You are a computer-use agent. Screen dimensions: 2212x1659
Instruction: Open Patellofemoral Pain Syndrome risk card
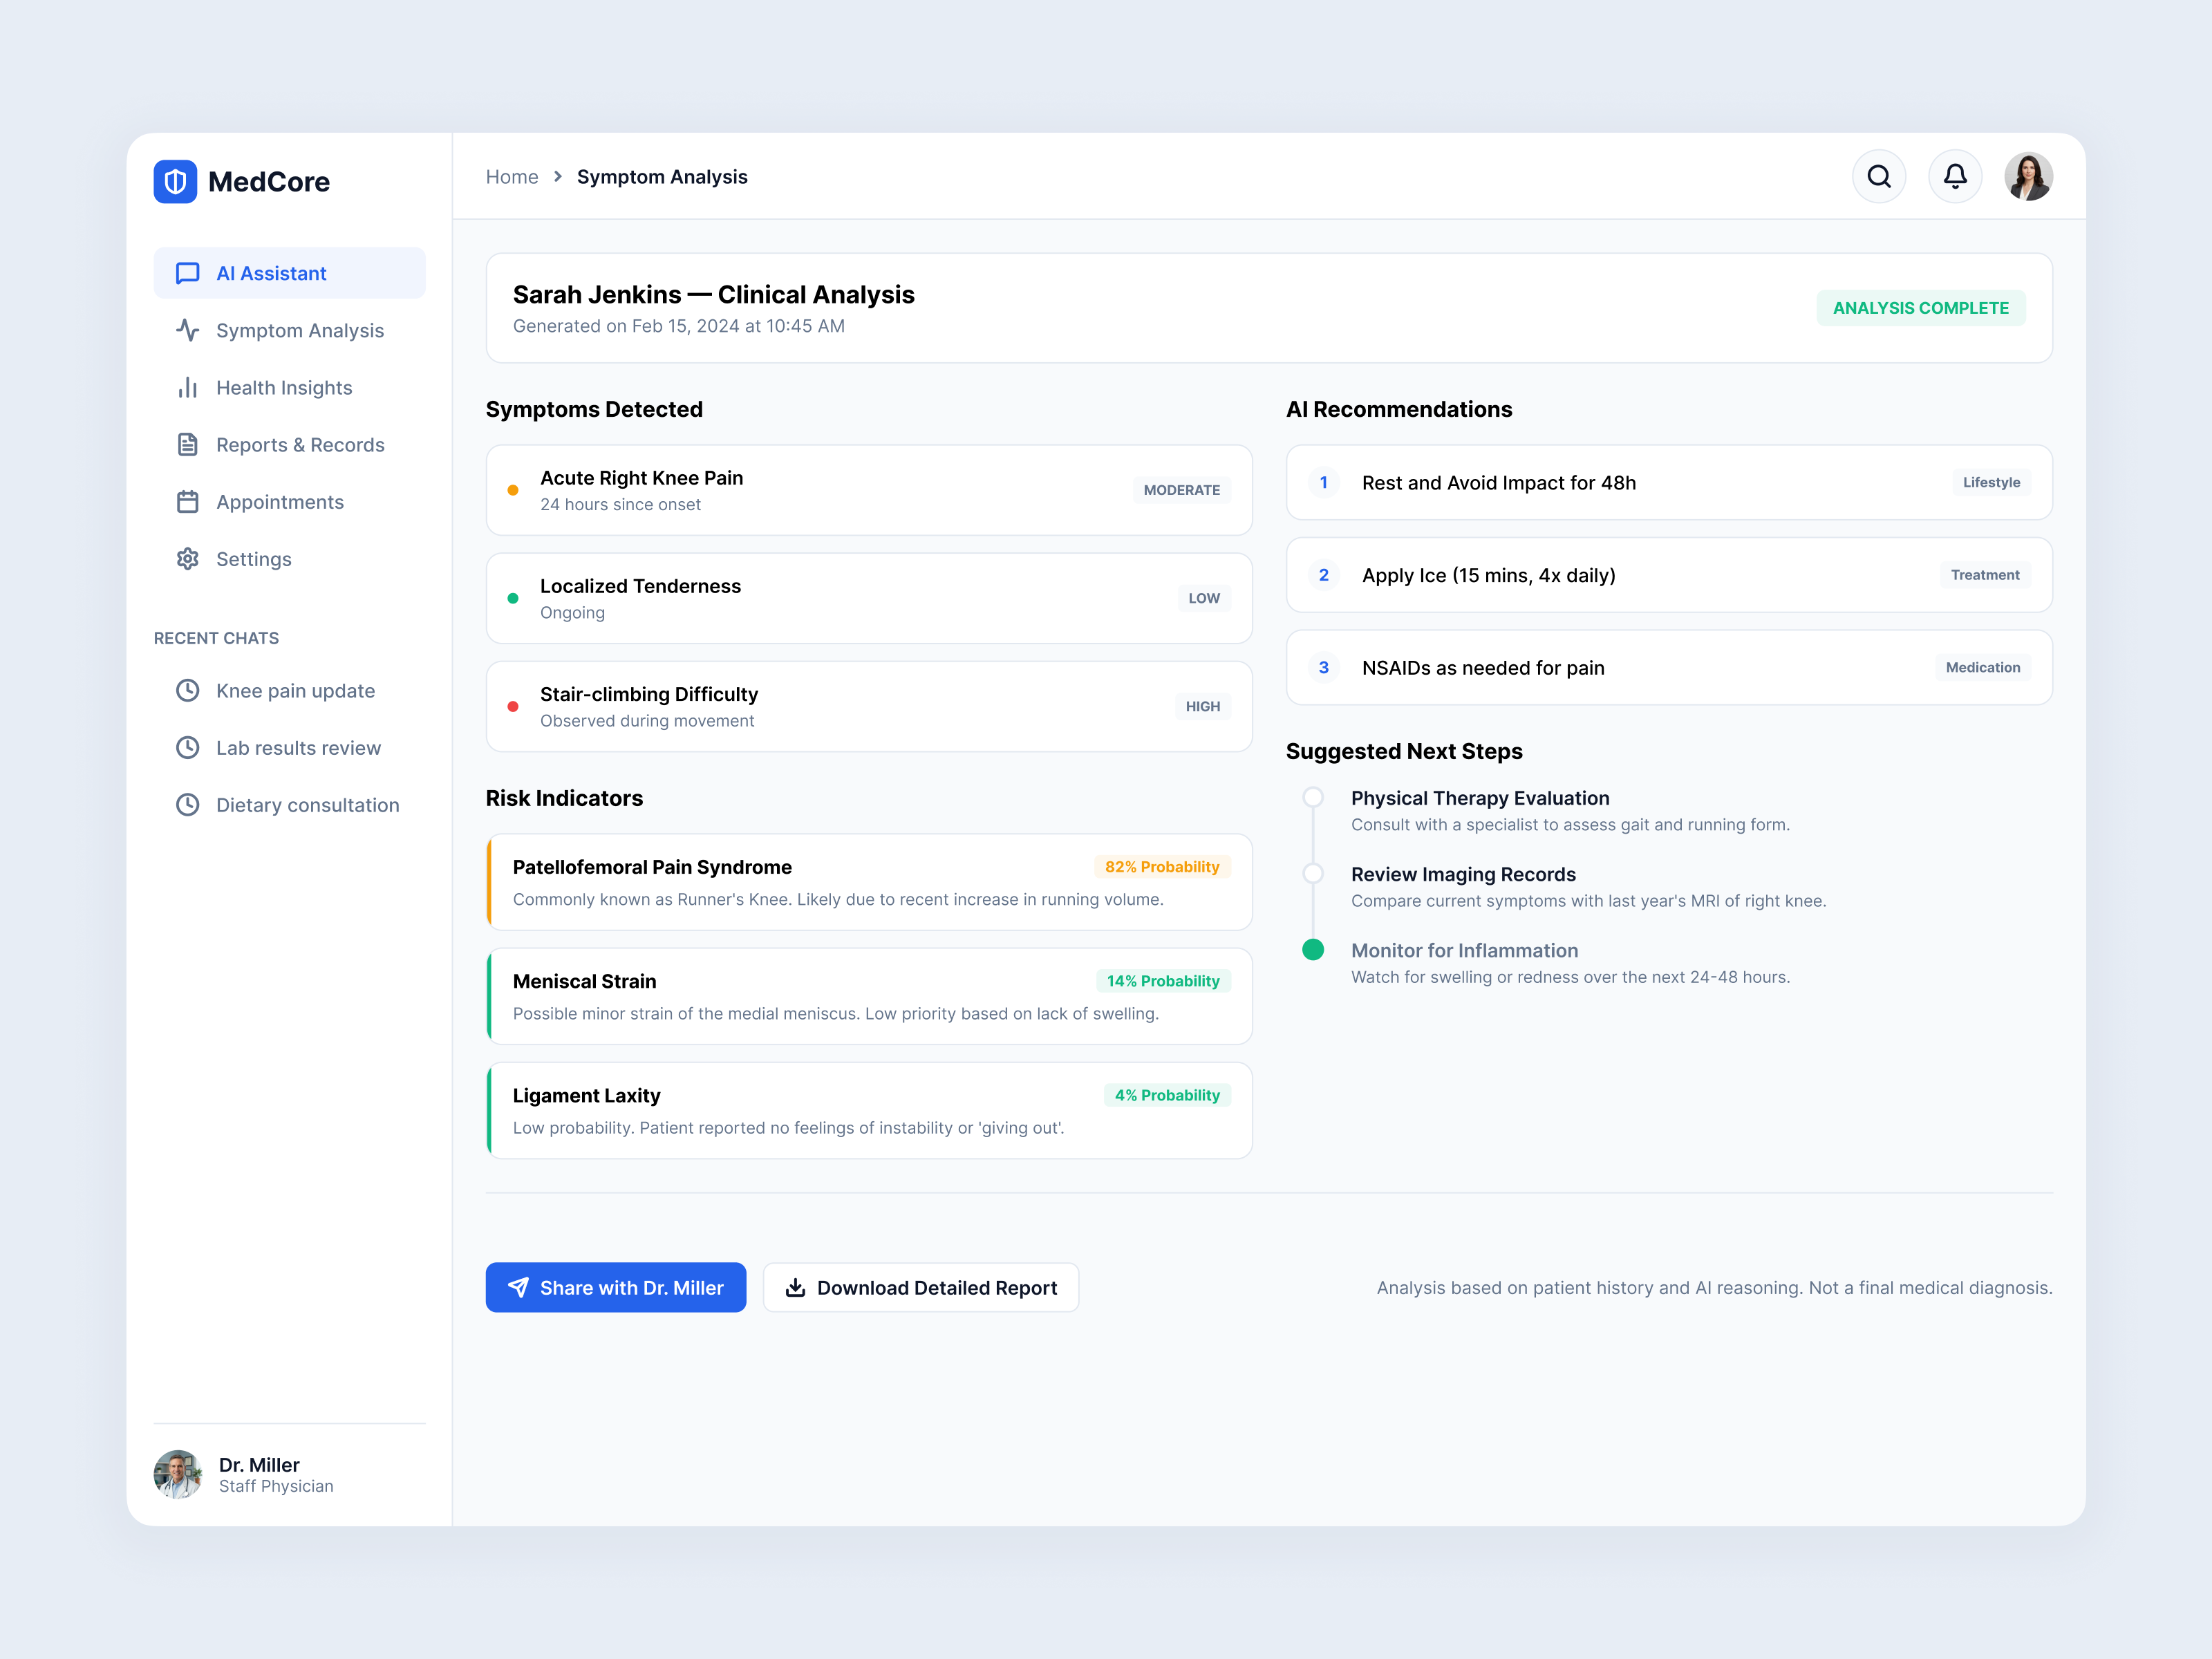(869, 882)
